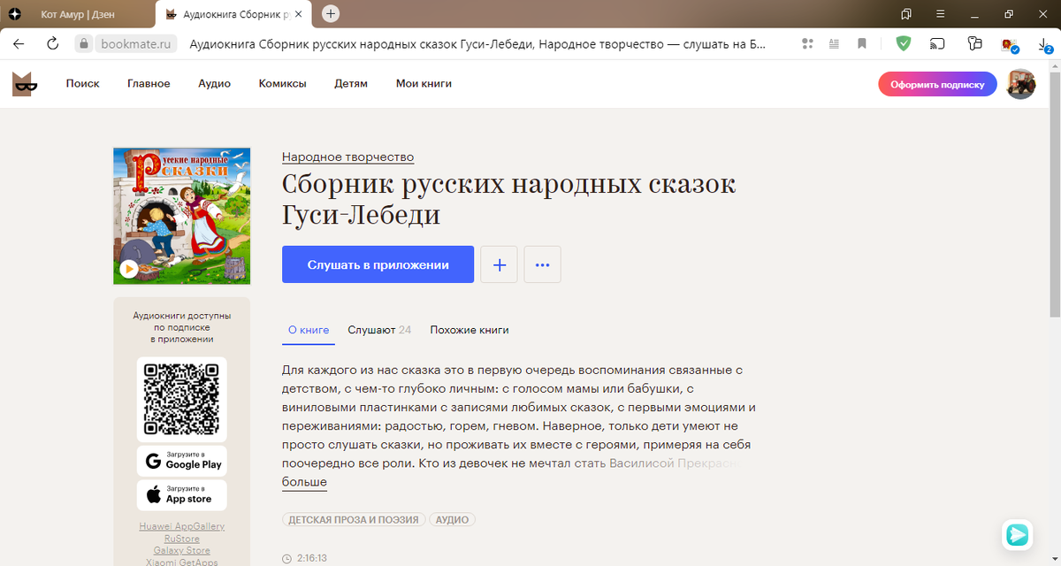Viewport: 1061px width, 566px height.
Task: Click the floating chat widget icon
Action: tap(1018, 534)
